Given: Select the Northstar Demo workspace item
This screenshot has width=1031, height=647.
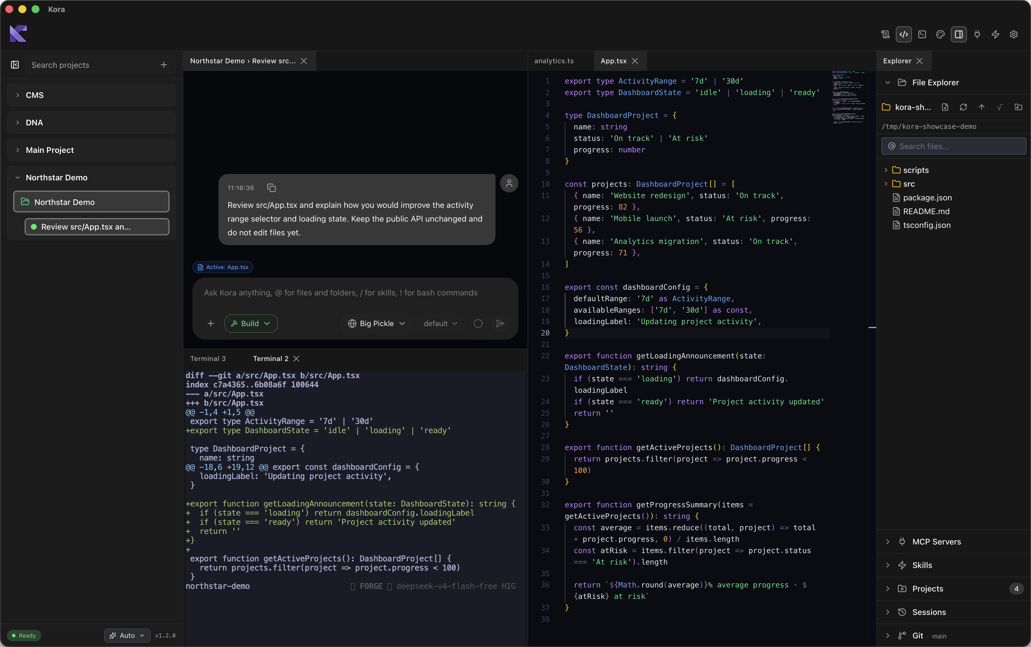Looking at the screenshot, I should pos(91,202).
